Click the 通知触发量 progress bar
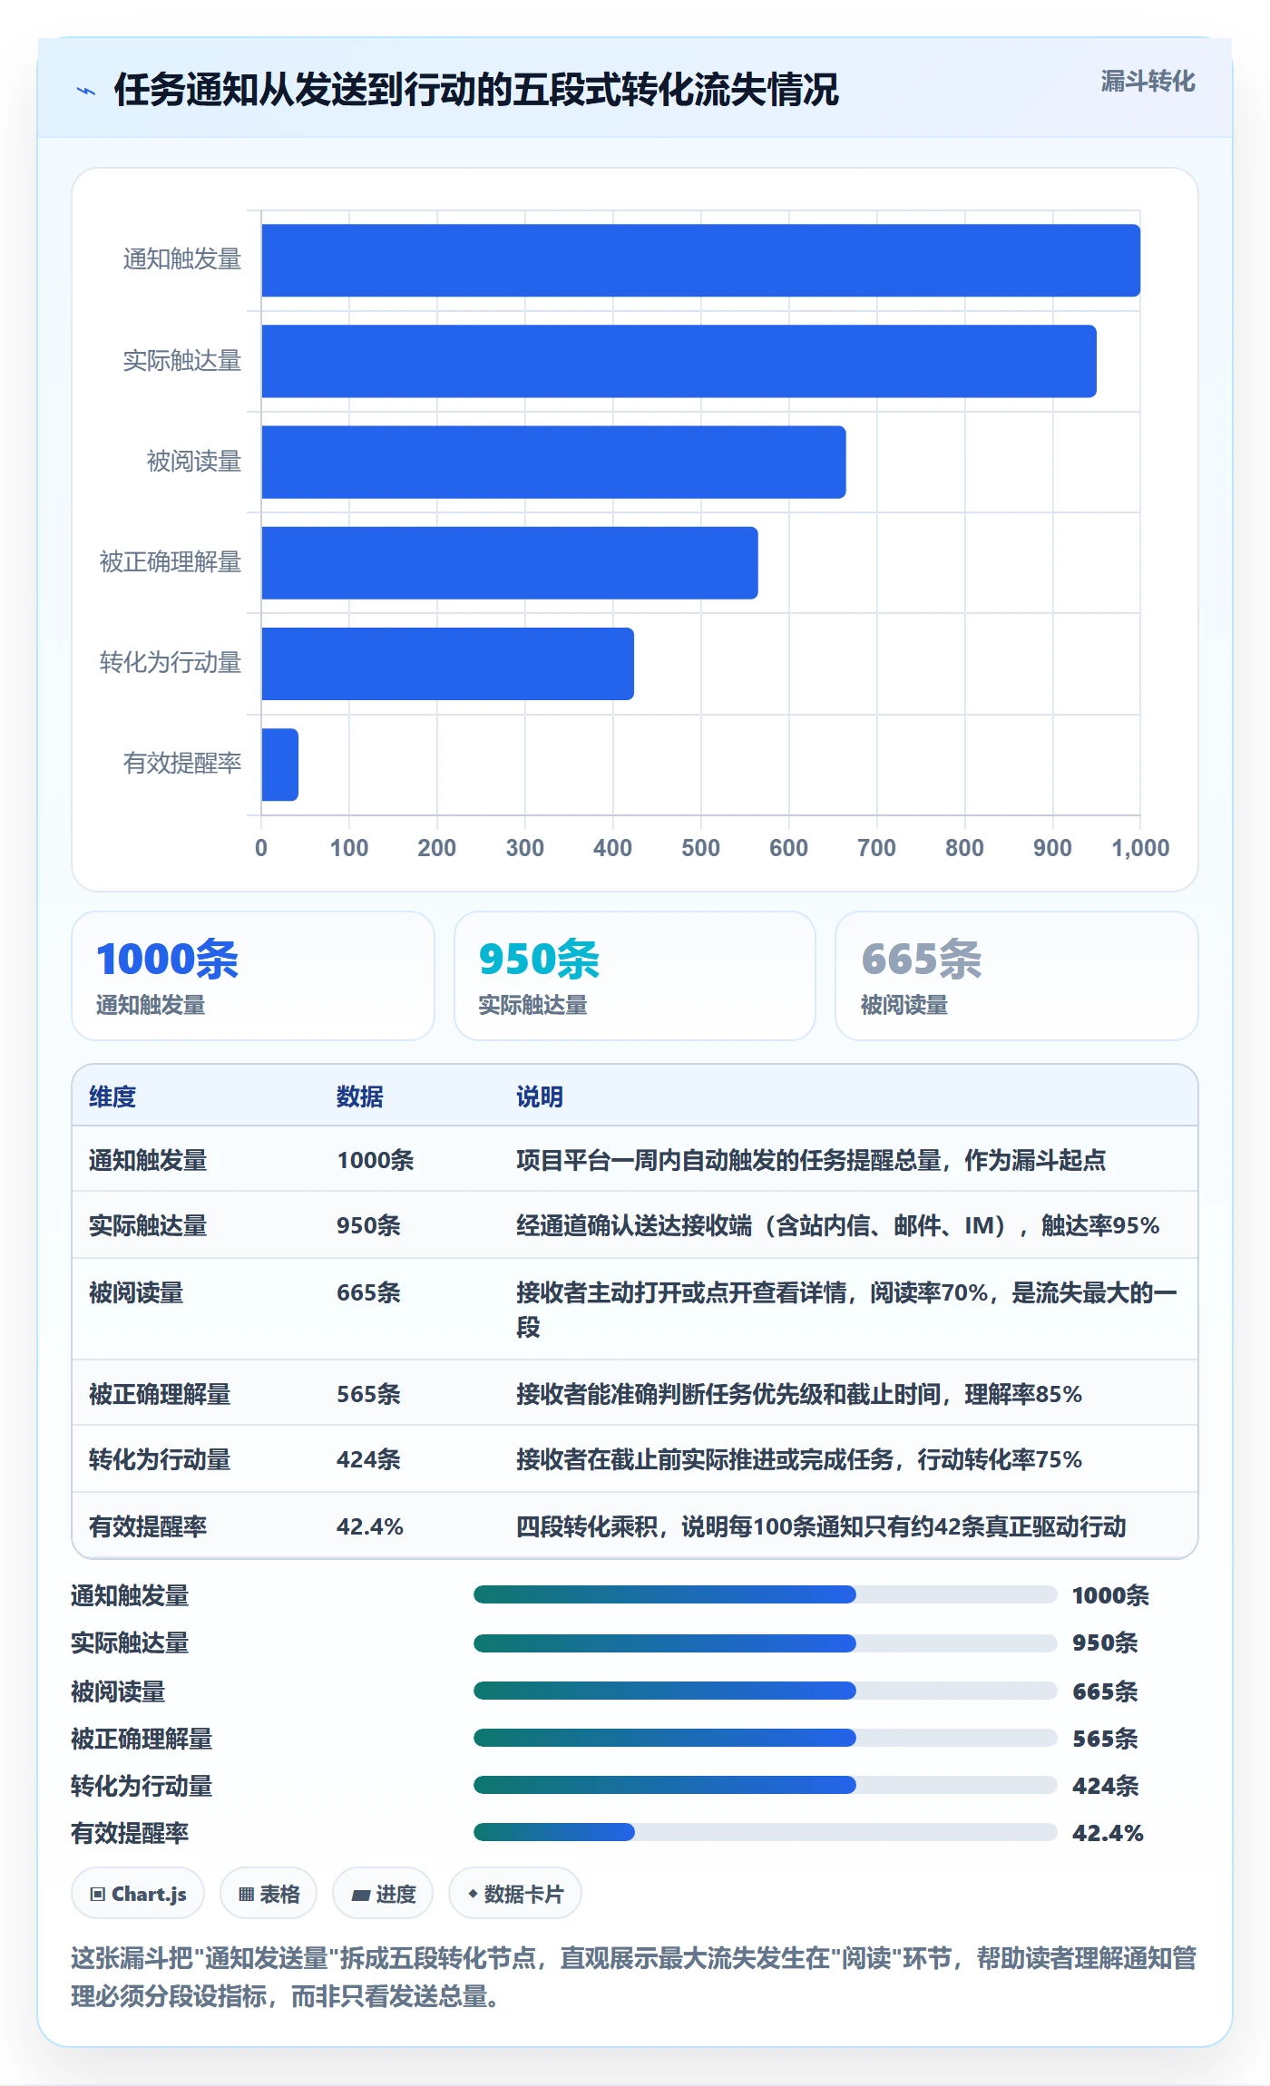This screenshot has height=2086, width=1270. (766, 1594)
